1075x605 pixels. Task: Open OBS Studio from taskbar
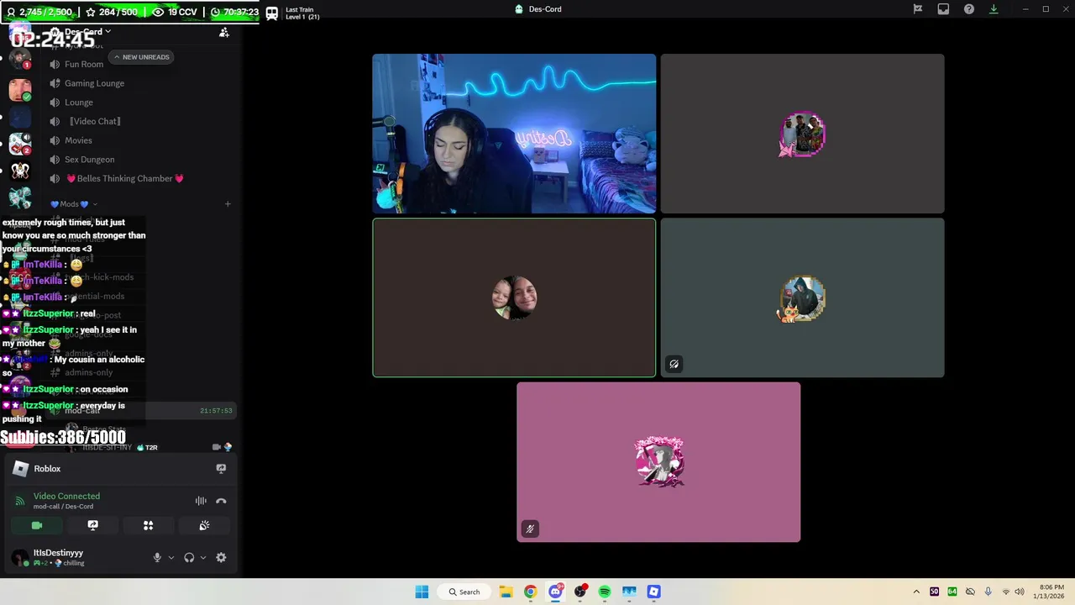tap(579, 592)
